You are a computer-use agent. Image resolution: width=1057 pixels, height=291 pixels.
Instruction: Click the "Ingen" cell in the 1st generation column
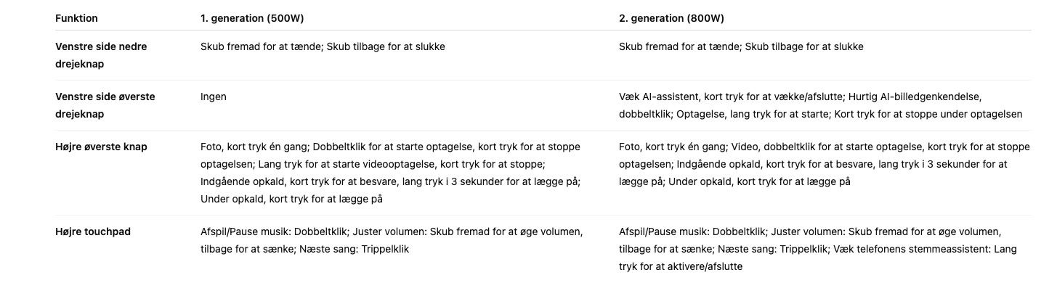213,97
